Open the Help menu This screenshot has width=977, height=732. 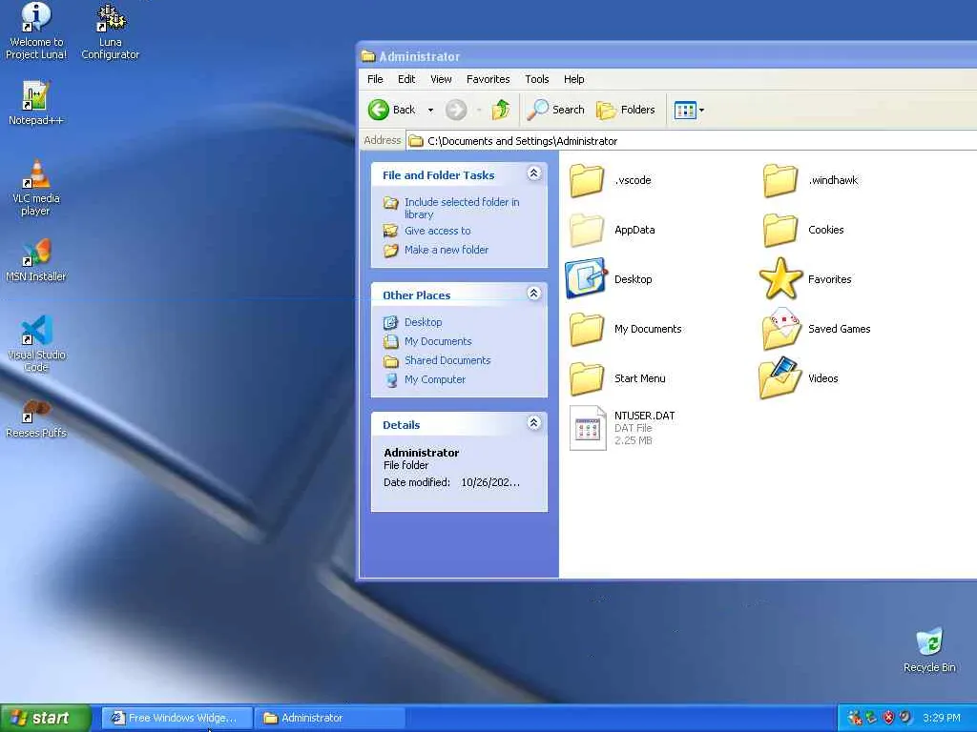[573, 79]
